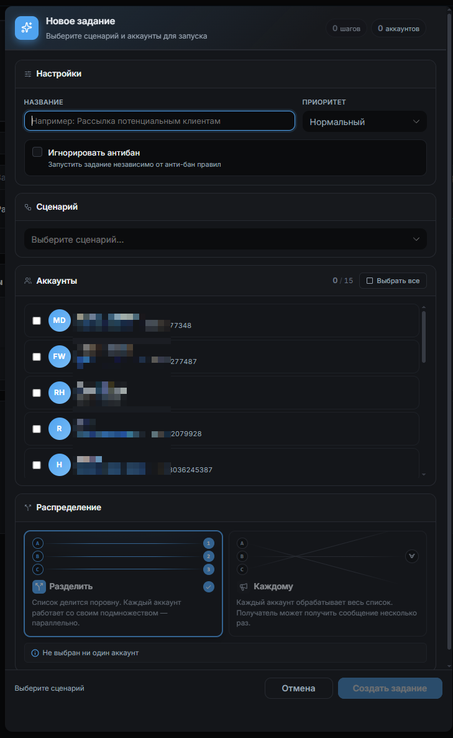Screen dimensions: 453x738
Task: Click the Выберите сценарий footer hint text
Action: 49,688
